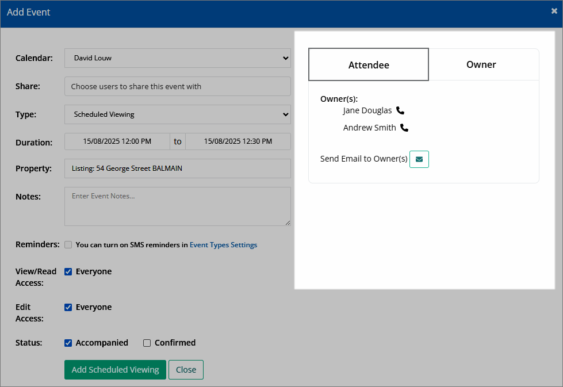Toggle the Accompanied status checkbox
Screen dimensions: 563x387
[68, 343]
